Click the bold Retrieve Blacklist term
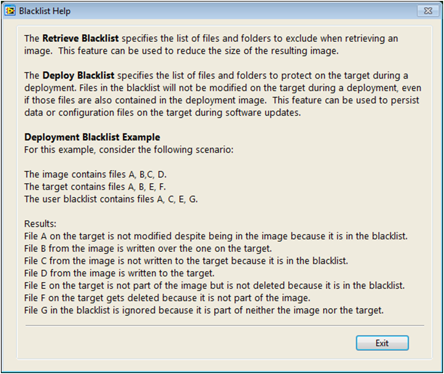This screenshot has width=444, height=374. pyautogui.click(x=81, y=39)
